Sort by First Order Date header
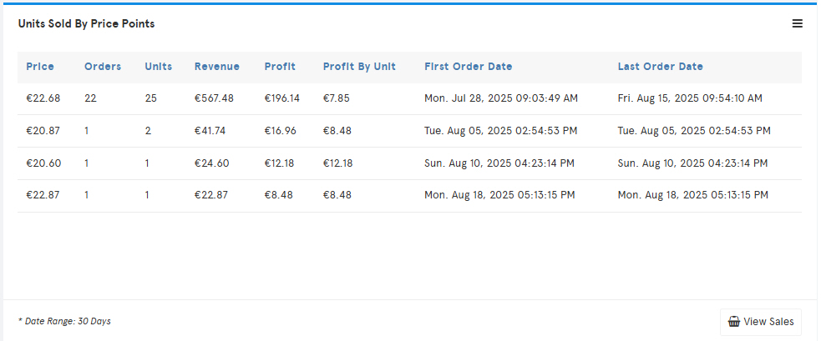Screen dimensions: 821x341 (x=468, y=67)
